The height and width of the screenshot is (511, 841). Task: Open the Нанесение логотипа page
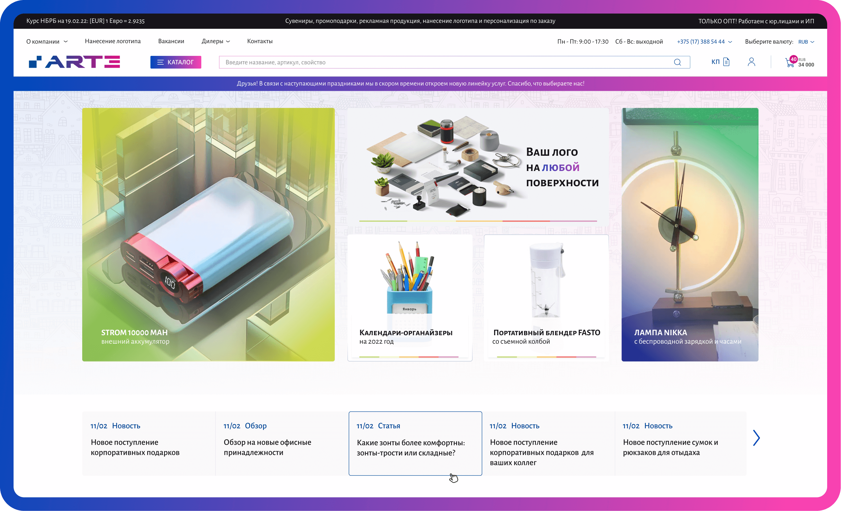click(113, 41)
